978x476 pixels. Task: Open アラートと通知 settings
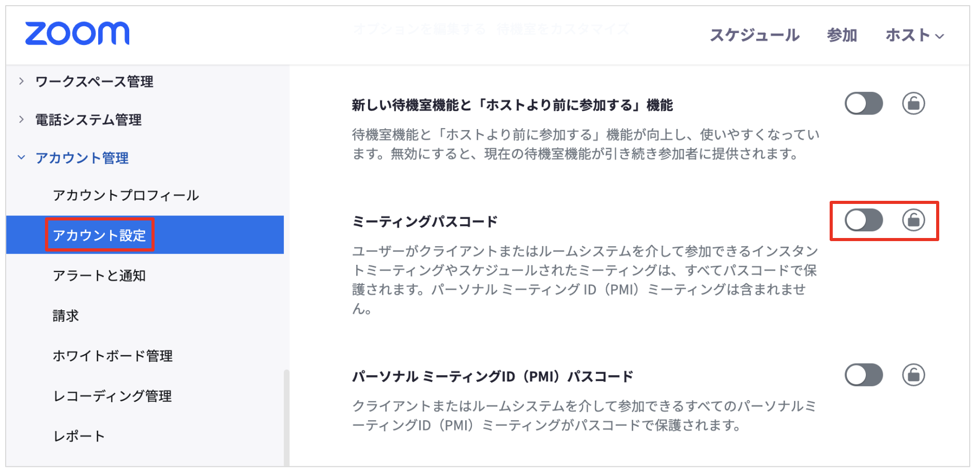pyautogui.click(x=99, y=276)
